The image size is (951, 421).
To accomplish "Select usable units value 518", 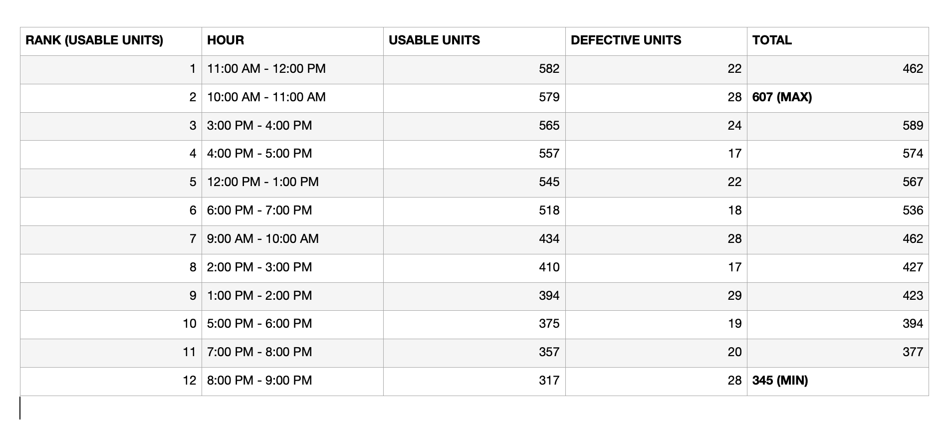I will pyautogui.click(x=549, y=210).
